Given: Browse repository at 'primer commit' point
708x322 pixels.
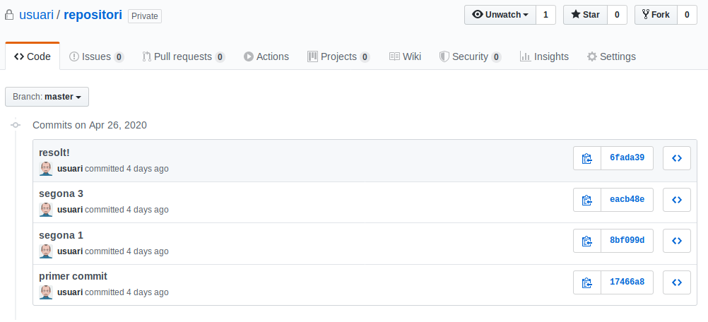Looking at the screenshot, I should pyautogui.click(x=676, y=282).
